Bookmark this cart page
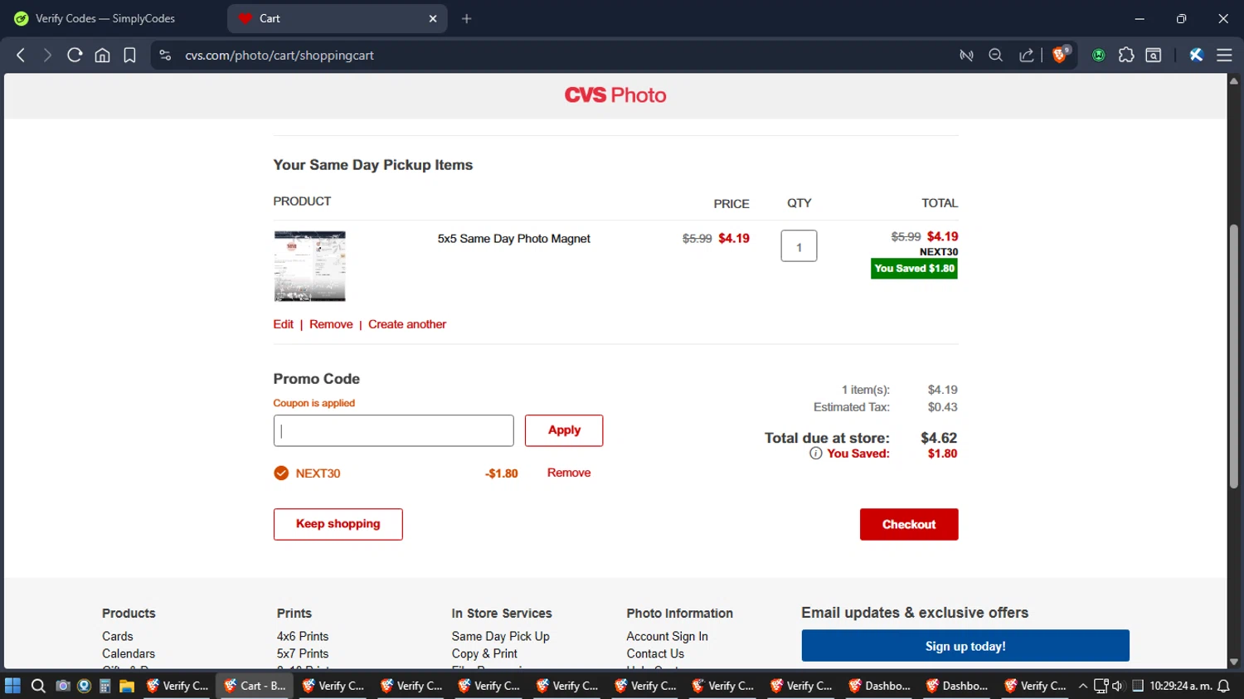Image resolution: width=1244 pixels, height=699 pixels. tap(129, 56)
